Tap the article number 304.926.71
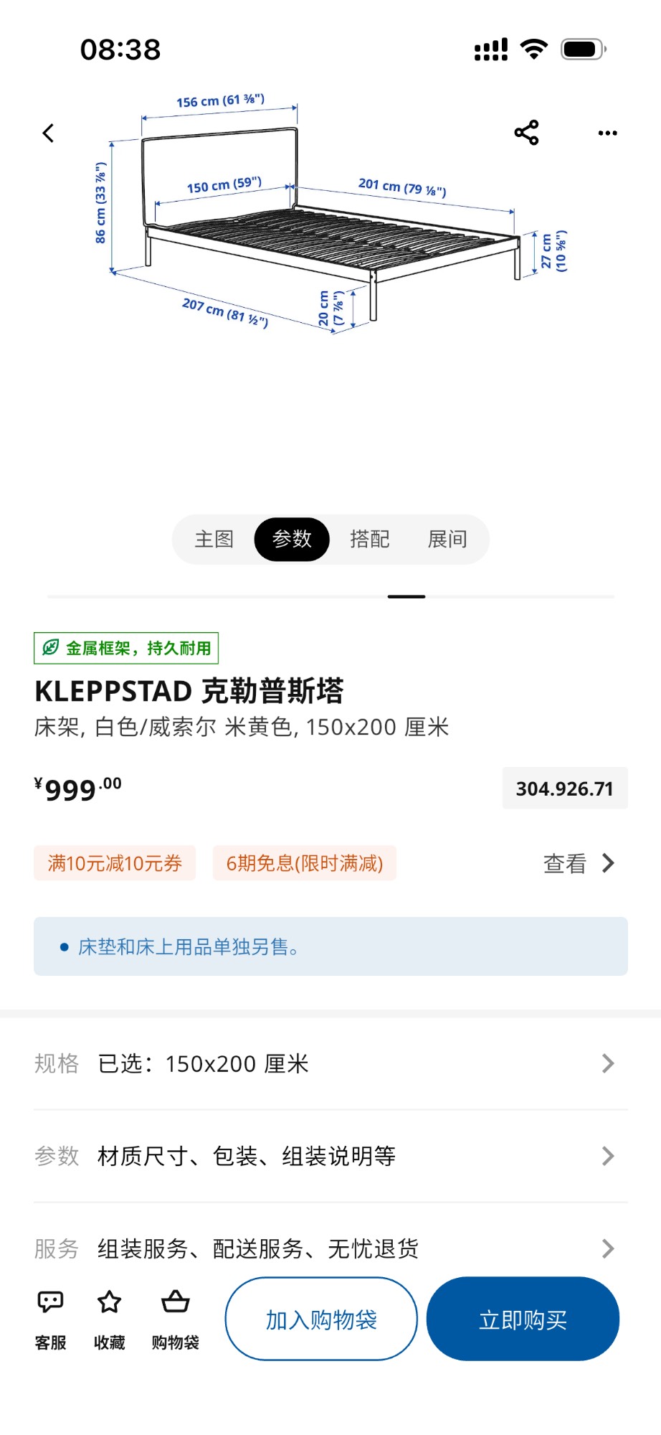The width and height of the screenshot is (661, 1435). coord(564,789)
